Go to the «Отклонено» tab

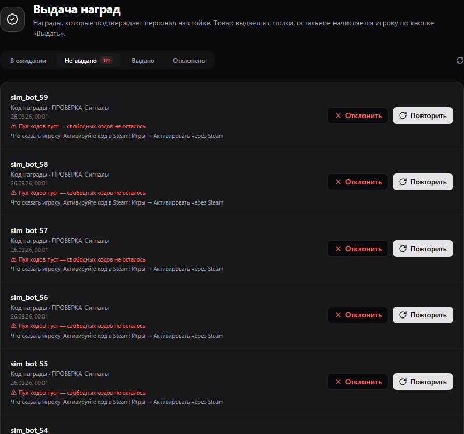coord(189,61)
